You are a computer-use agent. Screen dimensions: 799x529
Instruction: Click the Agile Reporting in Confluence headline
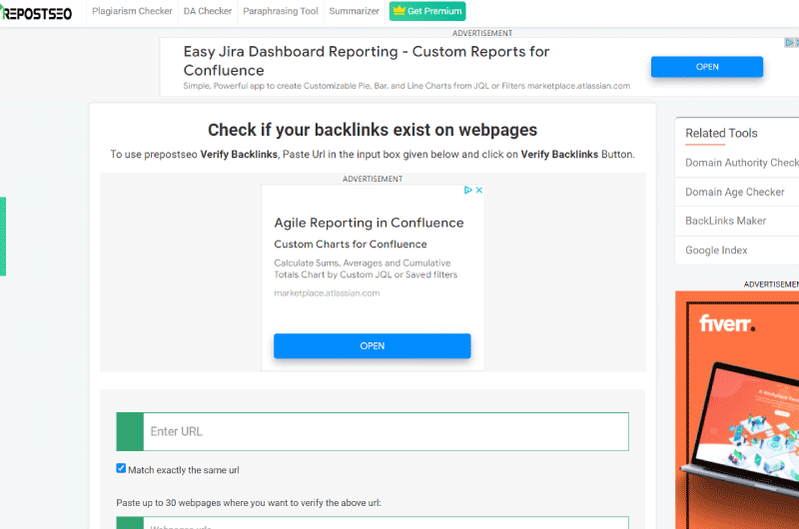click(369, 223)
